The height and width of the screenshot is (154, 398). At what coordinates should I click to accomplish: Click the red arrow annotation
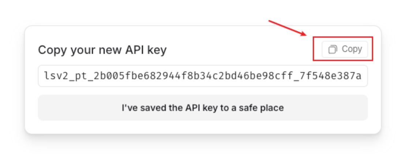[287, 28]
